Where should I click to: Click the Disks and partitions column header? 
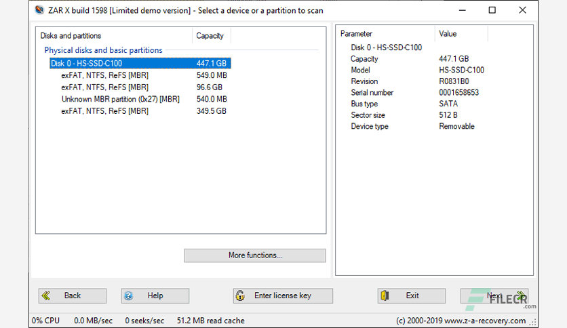[114, 36]
